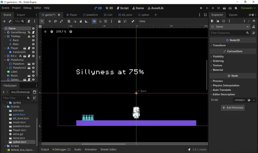Image resolution: width=258 pixels, height=153 pixels.
Task: Run the project with Play button
Action: [201, 8]
